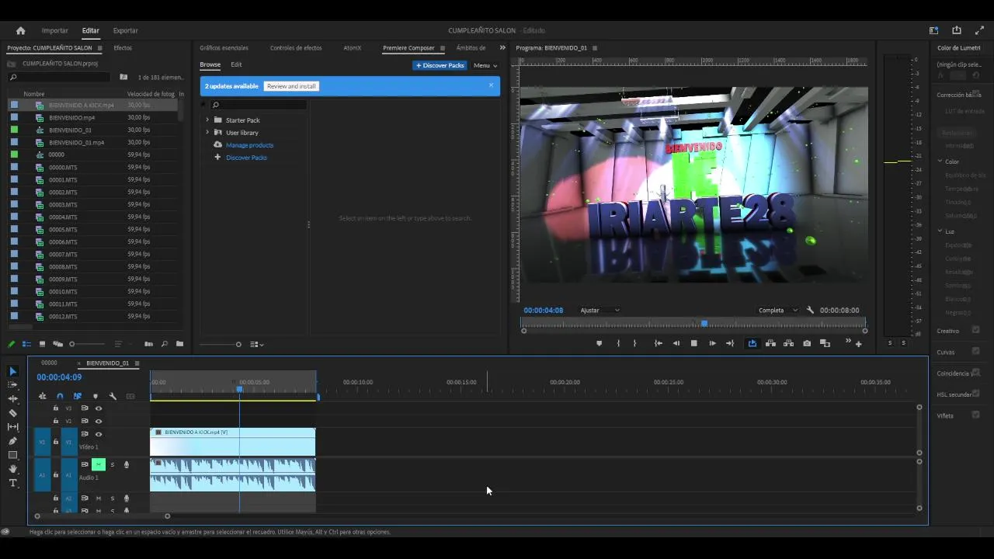Adjust Premiere Composer thumbnail size slider
Image resolution: width=994 pixels, height=559 pixels.
point(238,344)
